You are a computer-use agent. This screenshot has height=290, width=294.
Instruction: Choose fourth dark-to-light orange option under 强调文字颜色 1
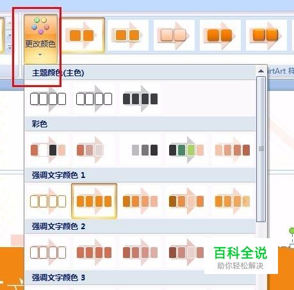(x=186, y=201)
